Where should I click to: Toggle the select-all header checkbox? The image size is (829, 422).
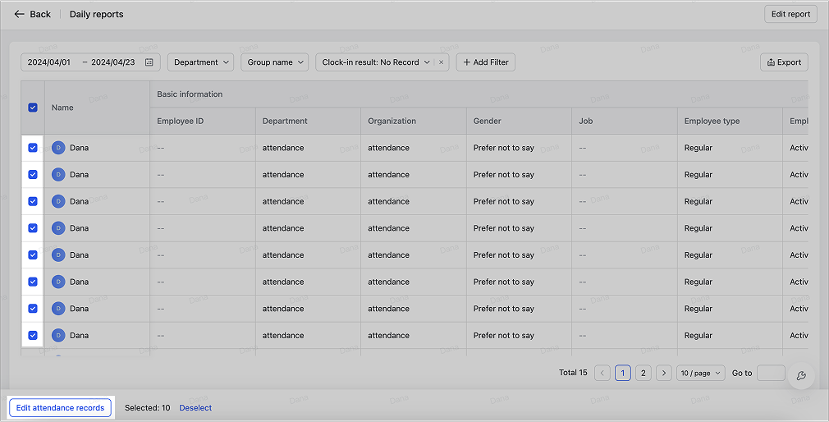(33, 108)
